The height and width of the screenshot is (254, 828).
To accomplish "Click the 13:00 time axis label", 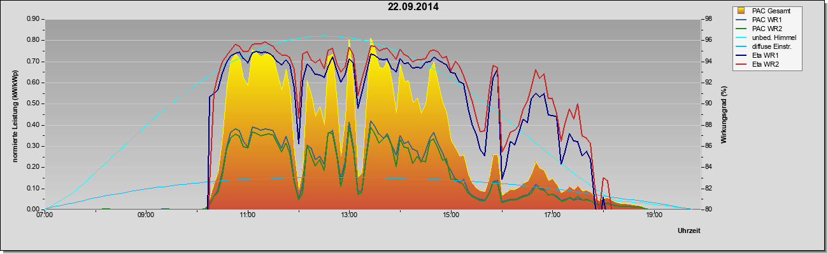I will (349, 216).
